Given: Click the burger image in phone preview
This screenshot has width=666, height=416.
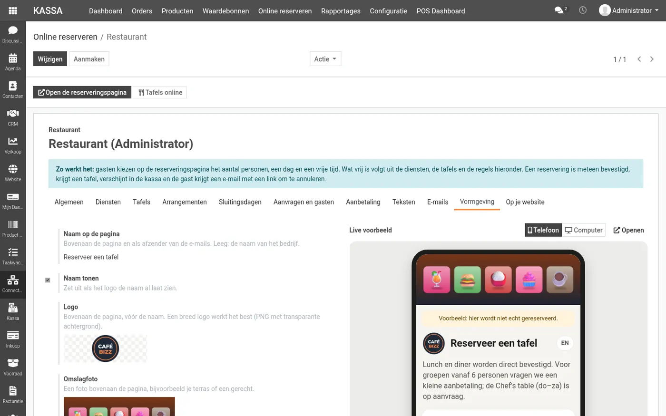Looking at the screenshot, I should (468, 279).
